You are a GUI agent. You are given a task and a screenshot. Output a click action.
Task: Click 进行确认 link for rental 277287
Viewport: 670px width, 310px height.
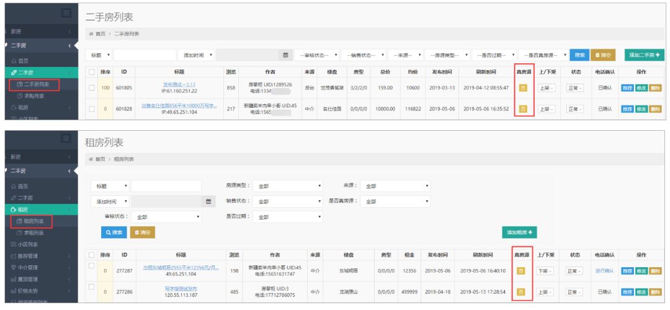[x=604, y=271]
